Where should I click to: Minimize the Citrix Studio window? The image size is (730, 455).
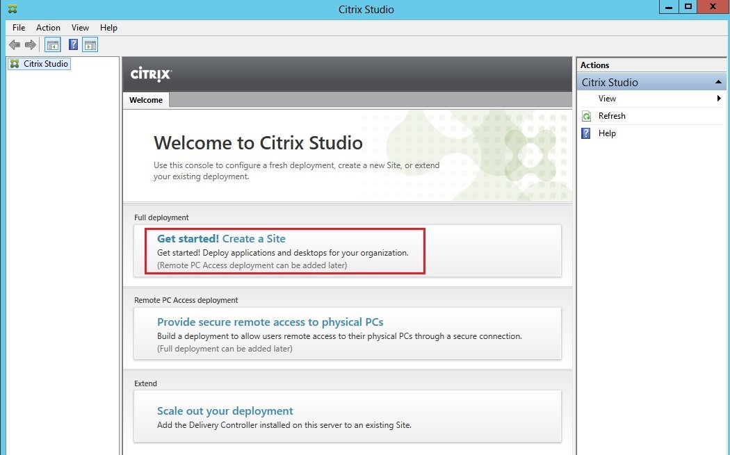(x=669, y=7)
